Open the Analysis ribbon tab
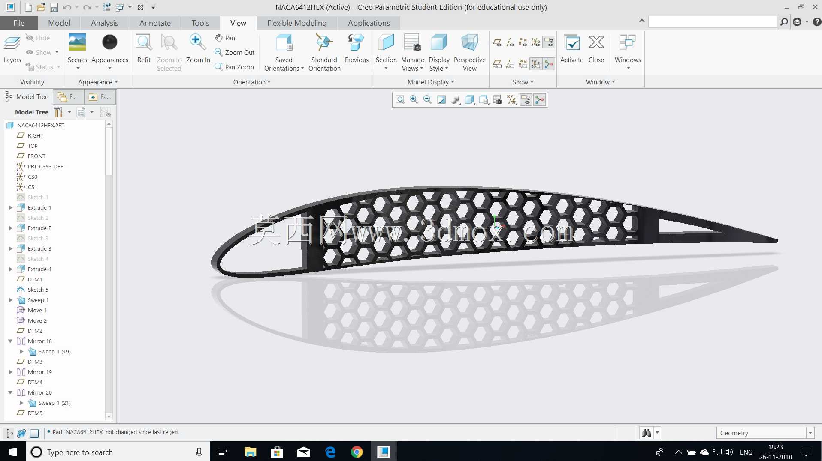The width and height of the screenshot is (822, 461). [x=104, y=23]
